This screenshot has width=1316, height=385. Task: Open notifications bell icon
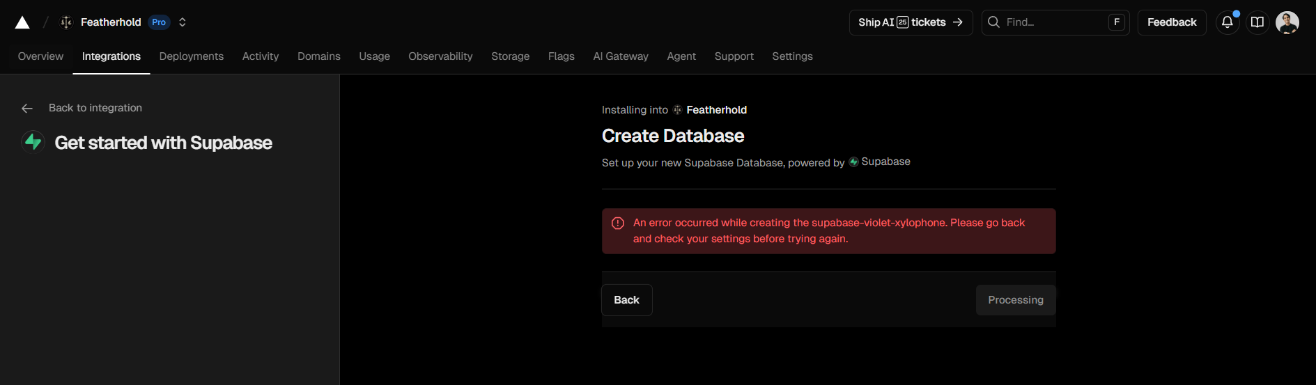[x=1228, y=22]
